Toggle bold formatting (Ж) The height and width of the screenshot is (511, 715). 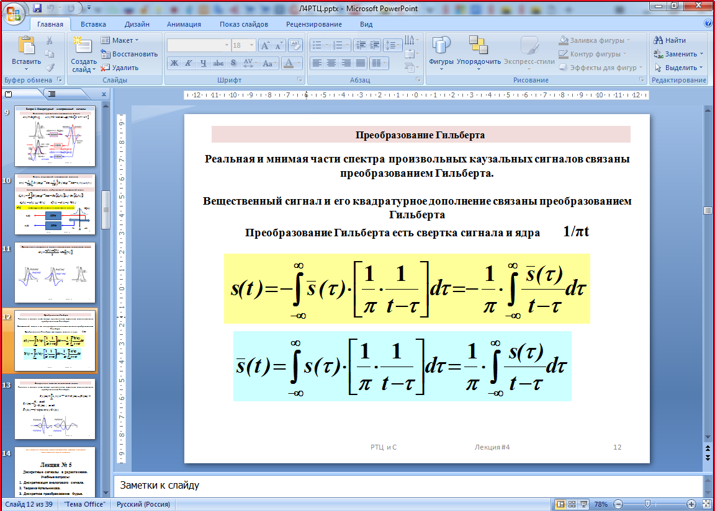(174, 63)
